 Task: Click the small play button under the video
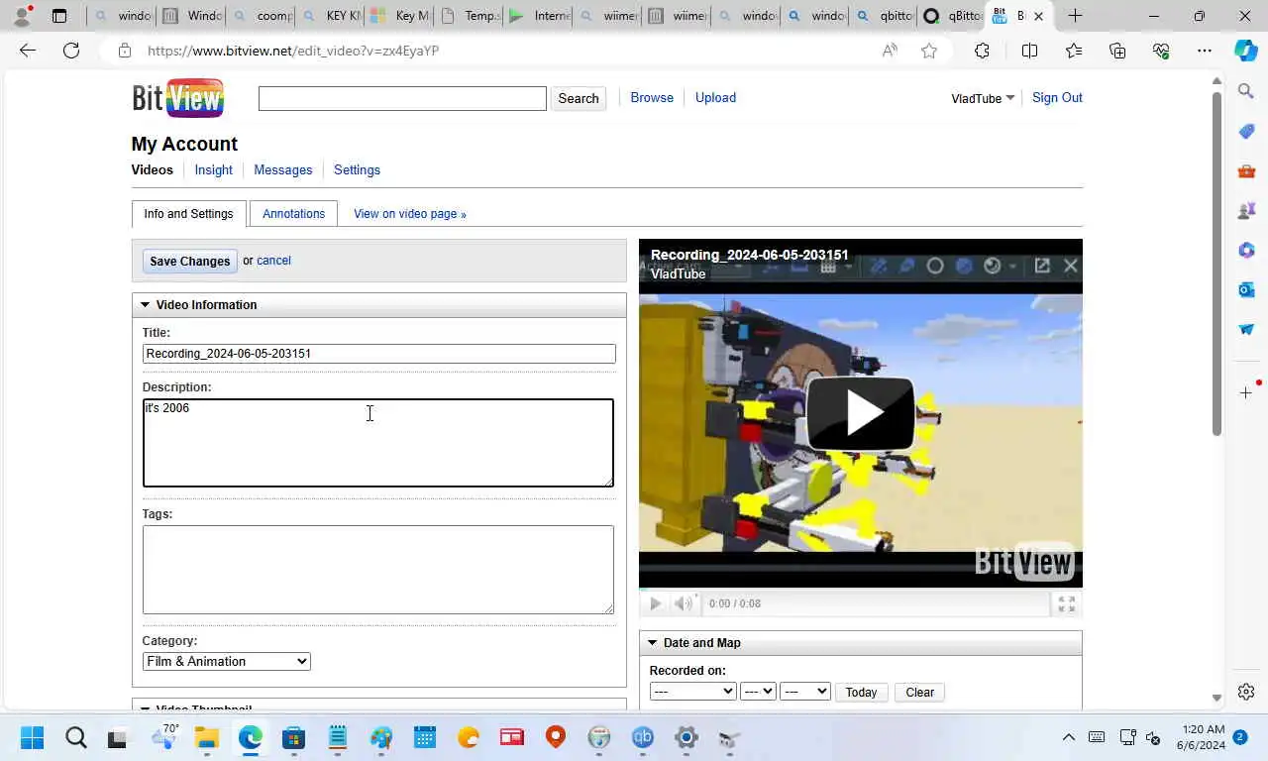(x=655, y=603)
